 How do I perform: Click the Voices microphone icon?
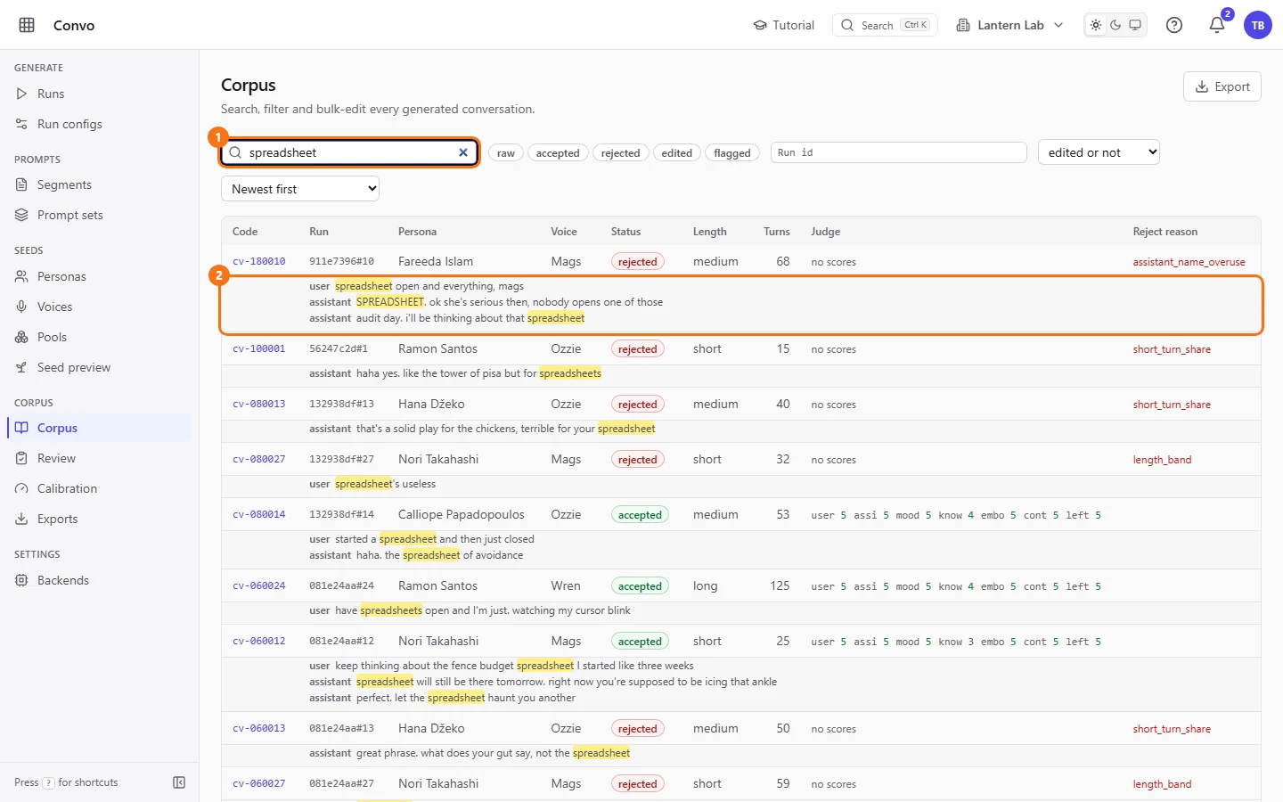point(21,307)
